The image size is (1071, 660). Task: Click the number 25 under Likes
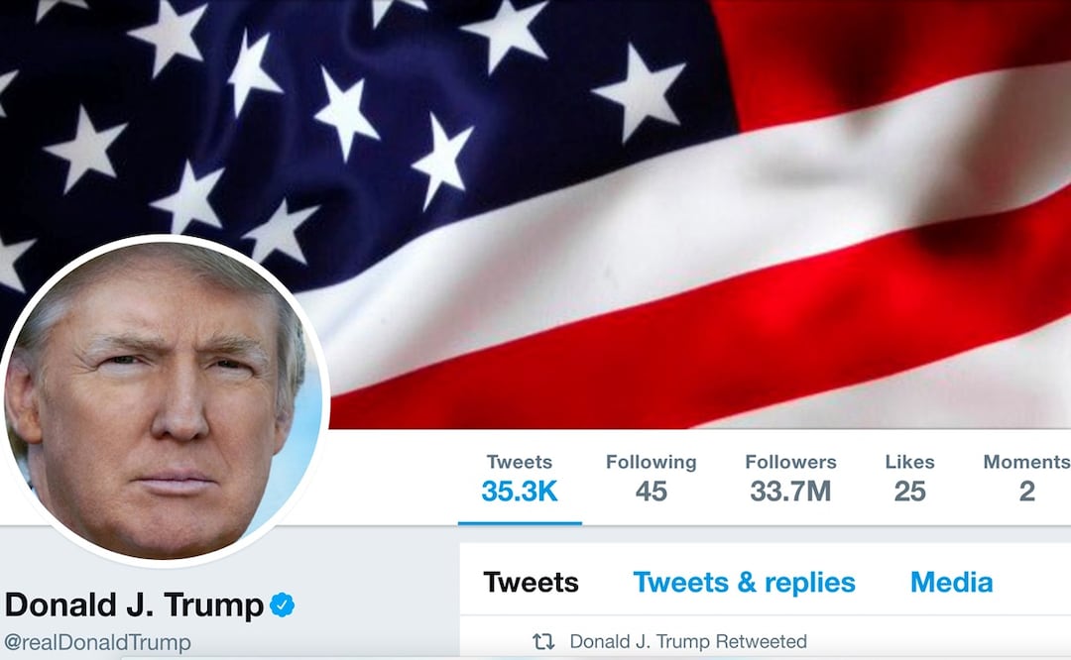[909, 492]
